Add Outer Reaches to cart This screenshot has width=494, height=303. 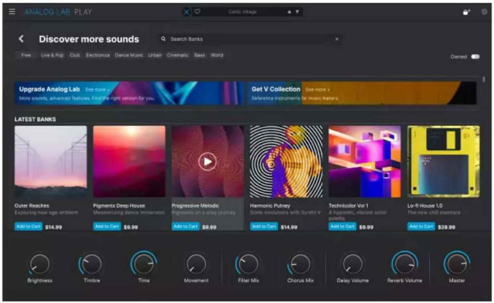28,227
